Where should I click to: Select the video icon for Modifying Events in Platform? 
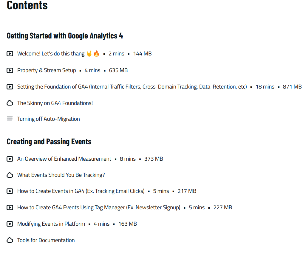10,224
